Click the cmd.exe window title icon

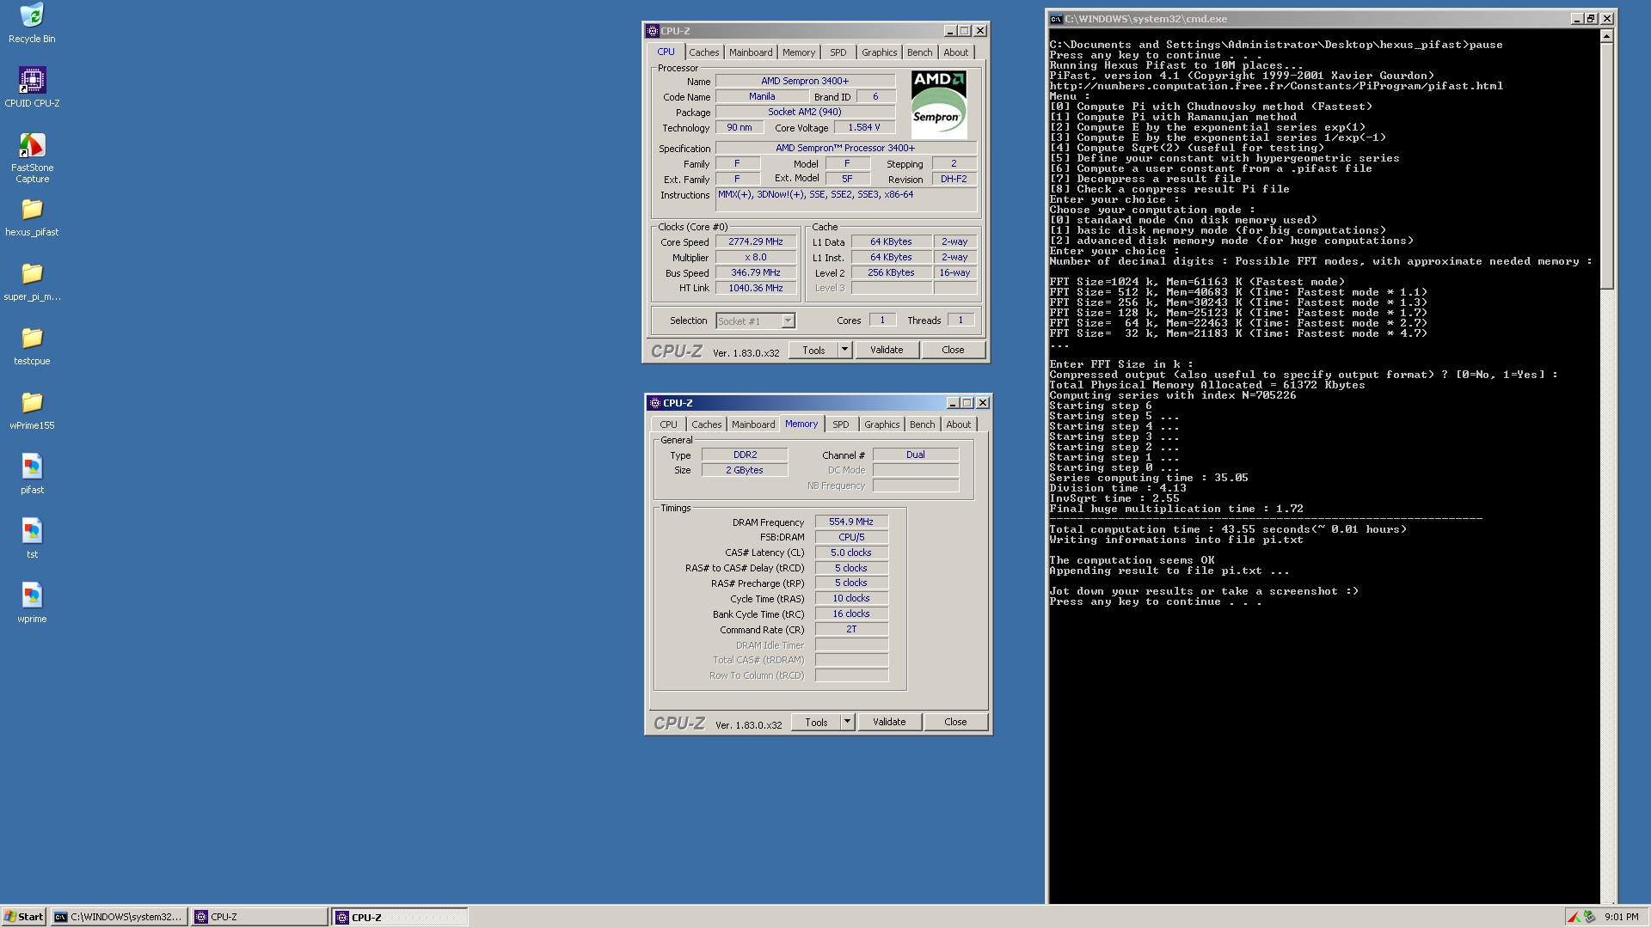click(x=1056, y=19)
